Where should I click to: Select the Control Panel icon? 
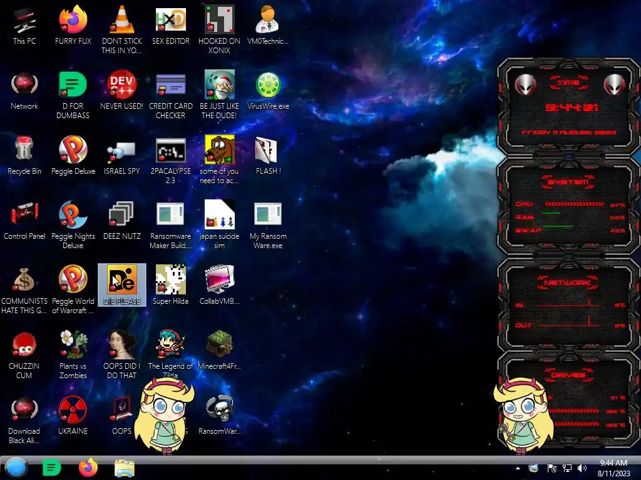click(x=24, y=221)
